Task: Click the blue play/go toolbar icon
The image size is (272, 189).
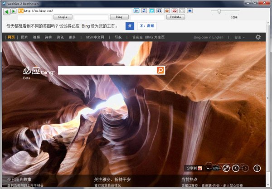Action: coord(136,11)
